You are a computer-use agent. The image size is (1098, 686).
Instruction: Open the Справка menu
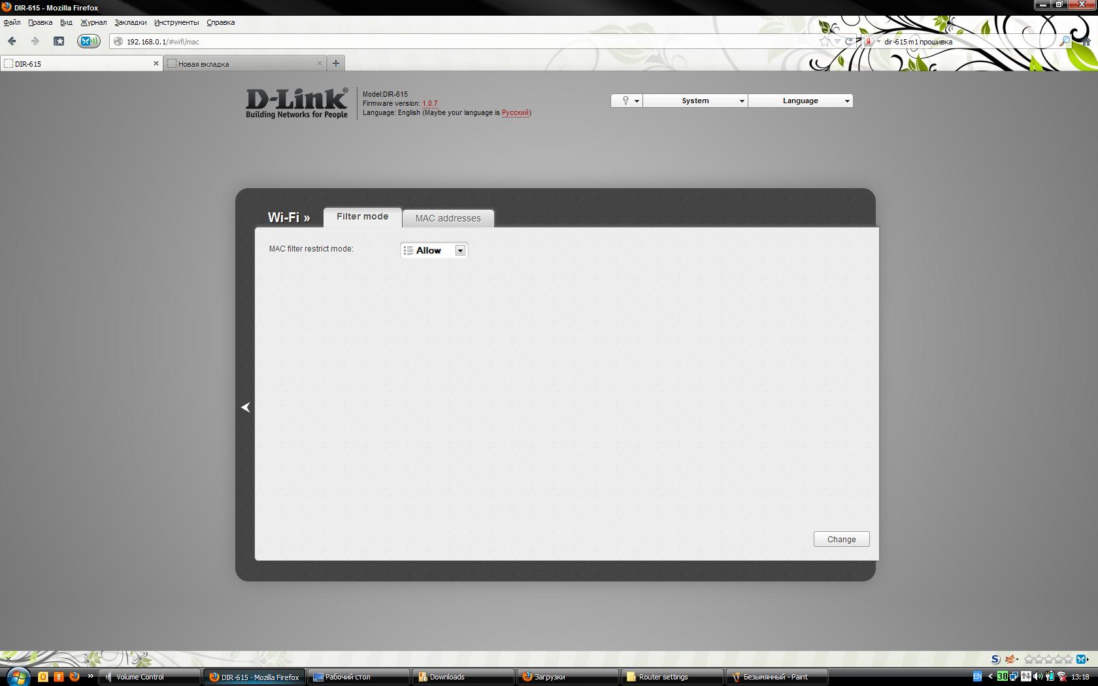click(220, 22)
